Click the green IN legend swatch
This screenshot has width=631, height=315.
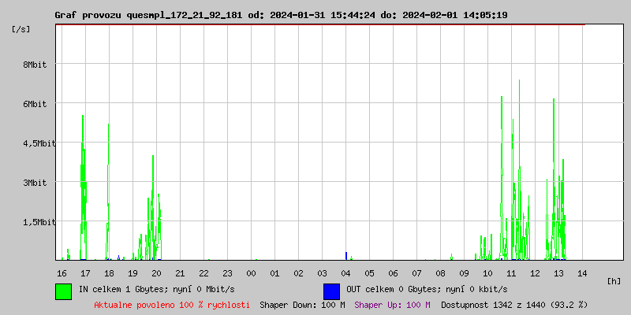pyautogui.click(x=63, y=291)
